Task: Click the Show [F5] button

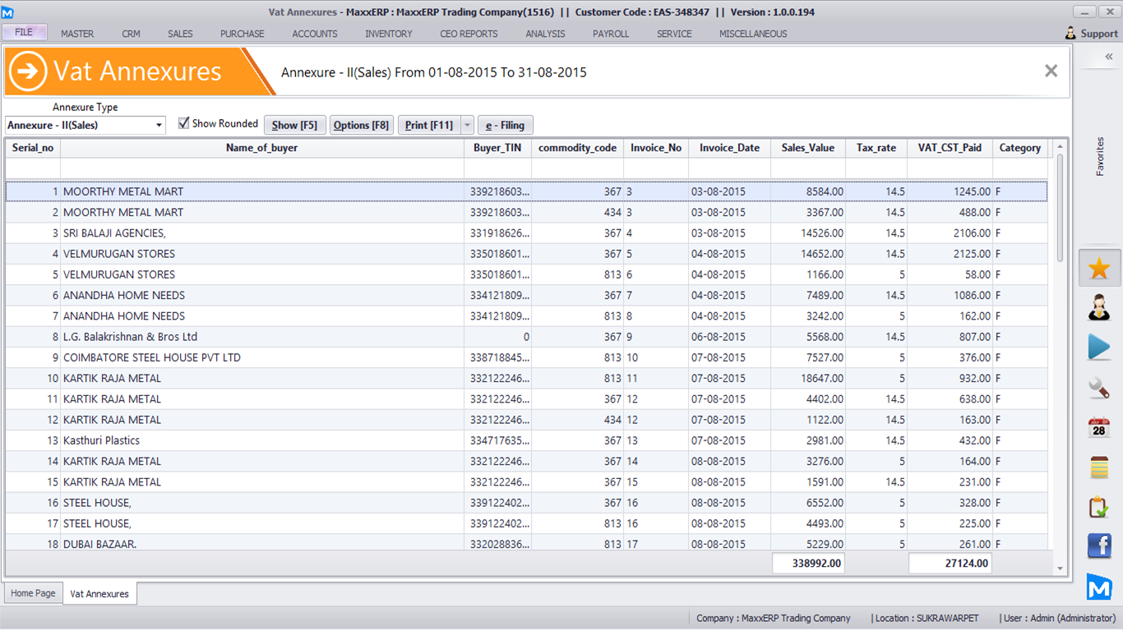Action: click(294, 126)
